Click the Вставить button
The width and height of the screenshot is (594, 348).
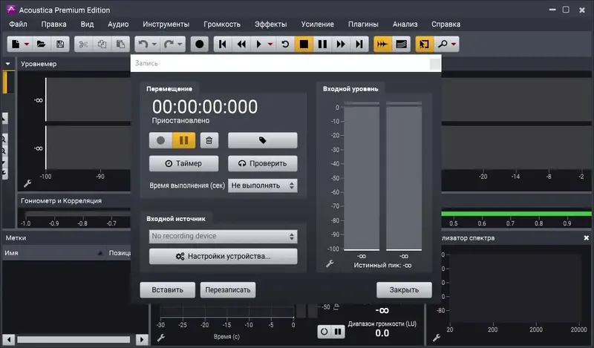pyautogui.click(x=168, y=290)
